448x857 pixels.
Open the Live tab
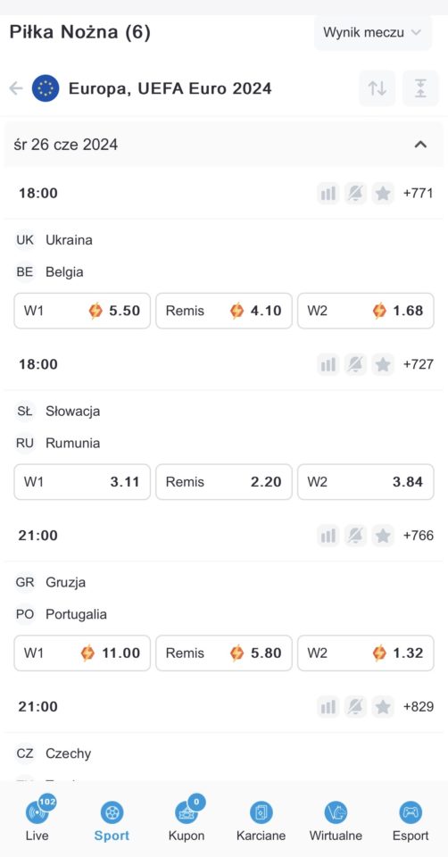pos(37,819)
